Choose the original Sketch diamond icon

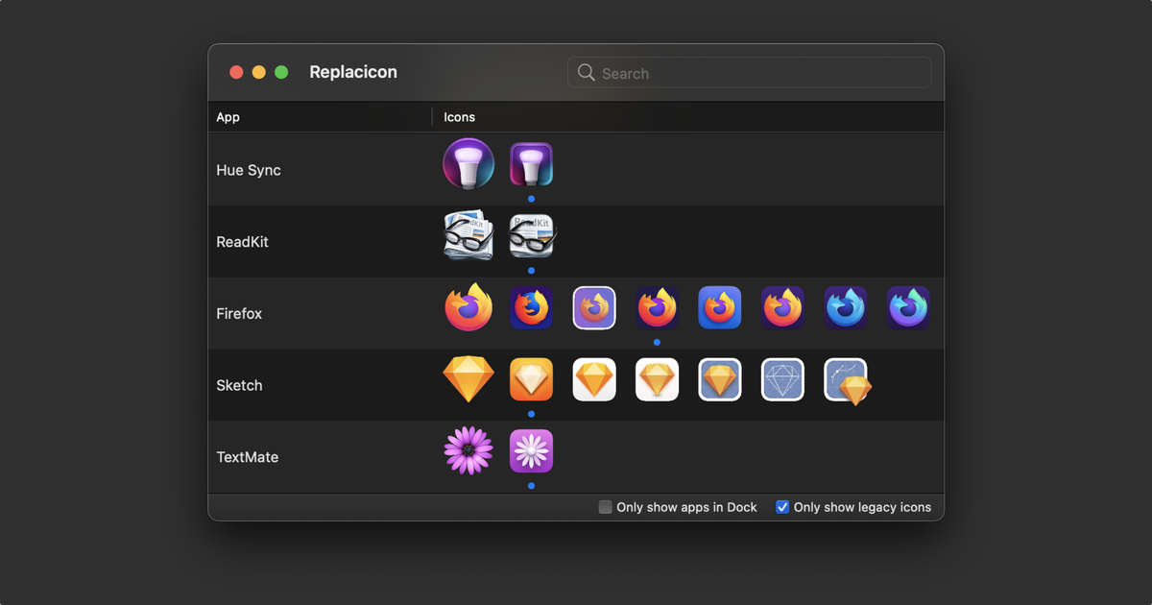[x=468, y=379]
